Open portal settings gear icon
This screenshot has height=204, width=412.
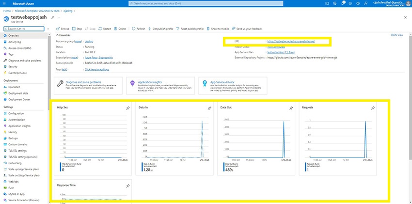(x=350, y=3)
